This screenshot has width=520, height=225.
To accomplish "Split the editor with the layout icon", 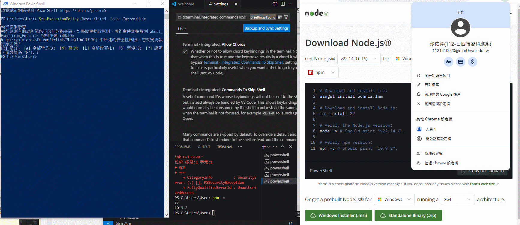I will tap(282, 4).
